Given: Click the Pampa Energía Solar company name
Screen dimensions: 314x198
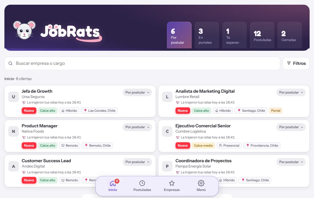Looking at the screenshot, I should 193,166.
